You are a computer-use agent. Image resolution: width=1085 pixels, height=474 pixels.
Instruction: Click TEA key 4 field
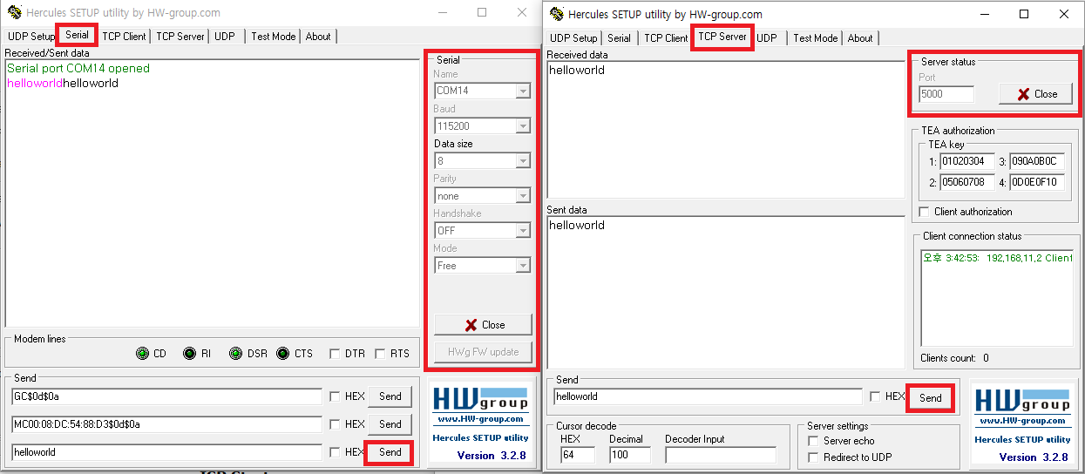point(1037,182)
